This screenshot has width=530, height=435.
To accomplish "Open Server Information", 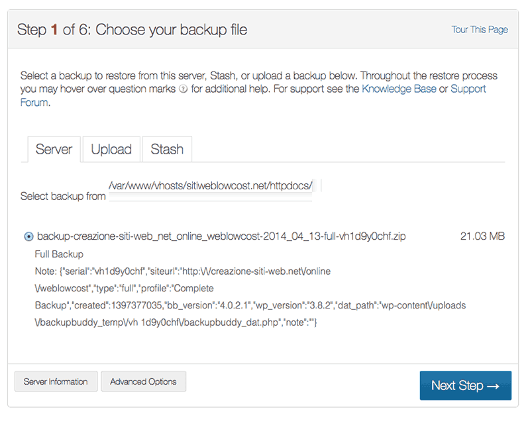I will pos(56,381).
